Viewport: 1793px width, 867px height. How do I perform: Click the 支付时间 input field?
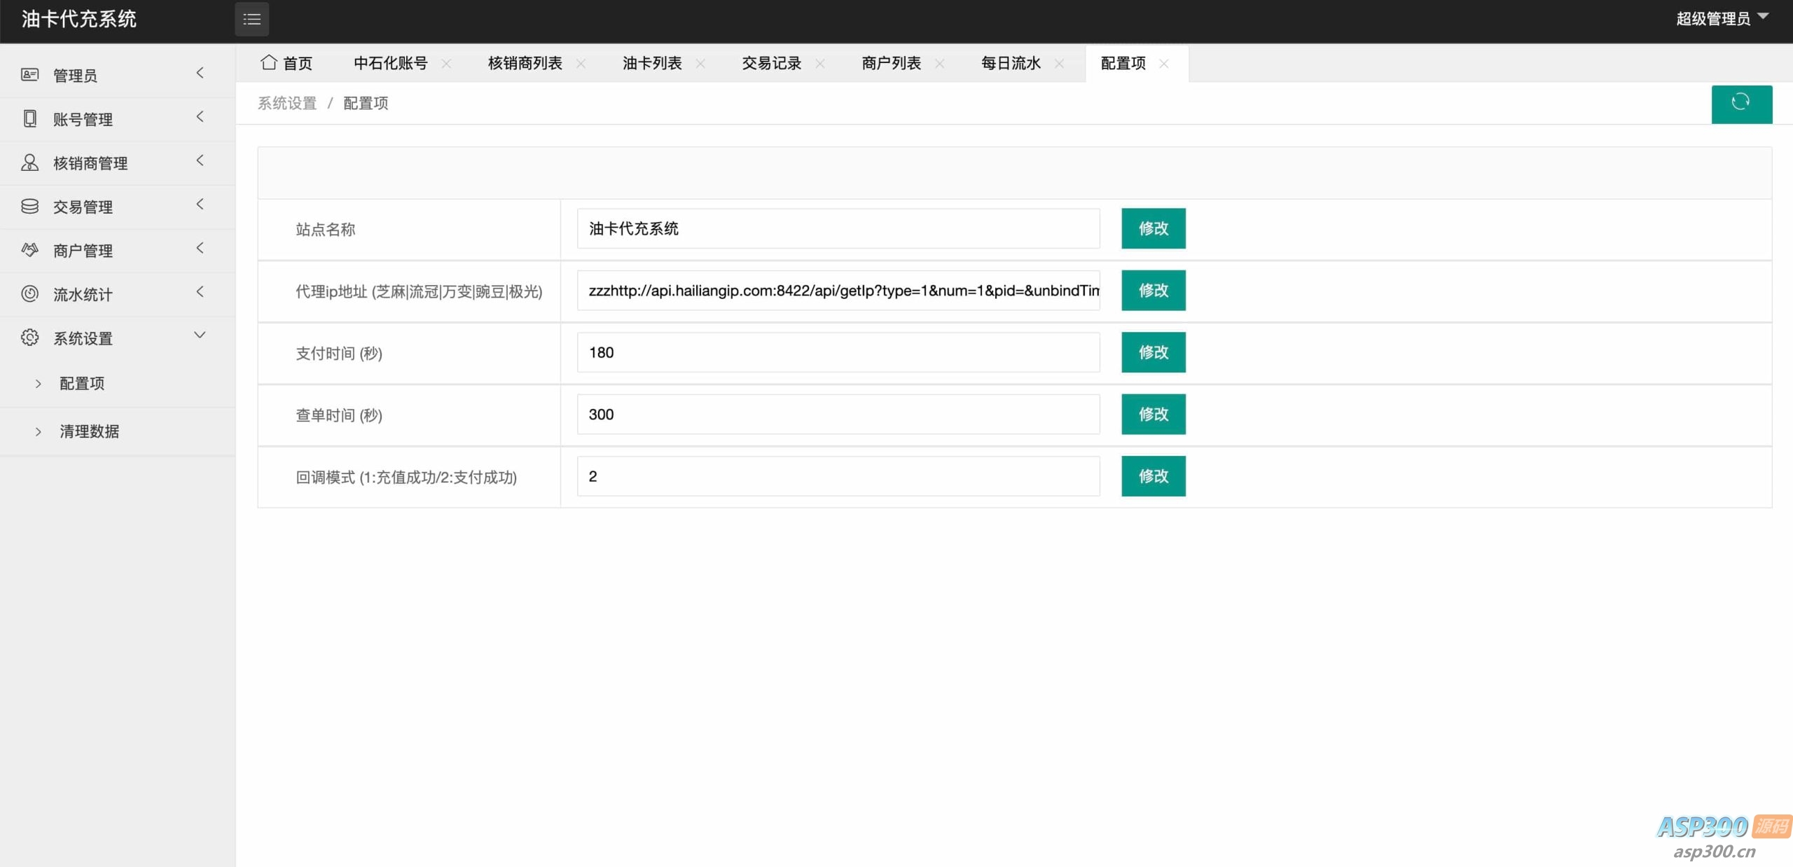click(838, 352)
